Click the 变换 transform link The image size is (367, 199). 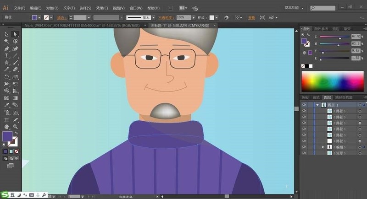coord(251,18)
